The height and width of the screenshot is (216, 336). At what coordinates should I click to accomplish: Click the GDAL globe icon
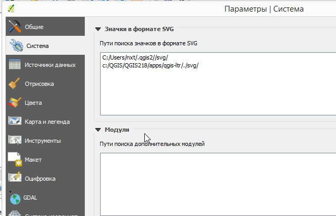(x=15, y=198)
